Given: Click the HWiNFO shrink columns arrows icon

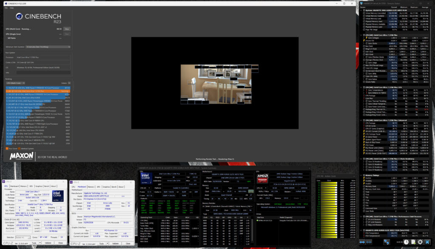Looking at the screenshot, I should pyautogui.click(x=369, y=242).
